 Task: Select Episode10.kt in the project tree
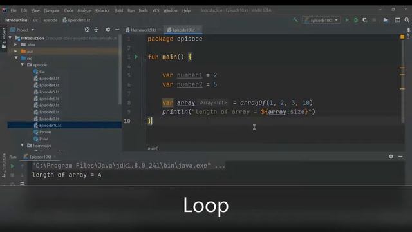[64, 126]
